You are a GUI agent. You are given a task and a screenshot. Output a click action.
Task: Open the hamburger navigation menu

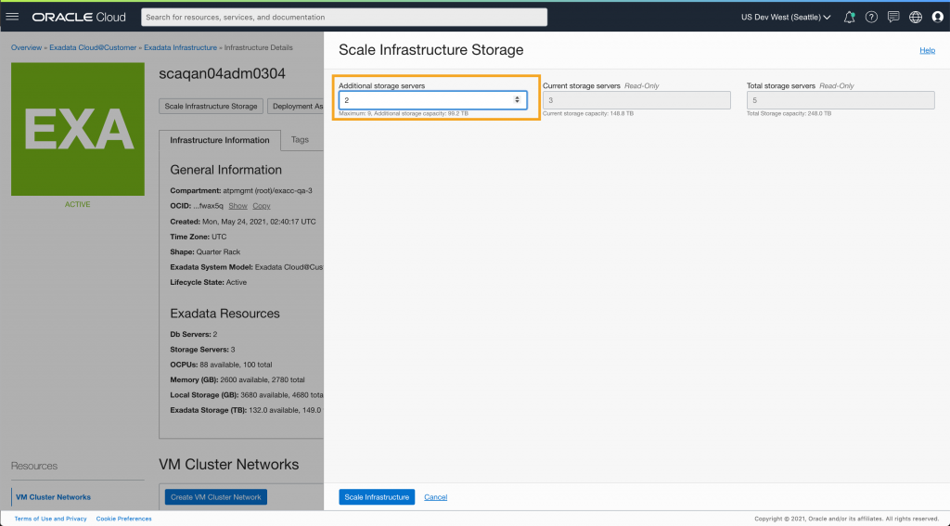click(x=13, y=17)
